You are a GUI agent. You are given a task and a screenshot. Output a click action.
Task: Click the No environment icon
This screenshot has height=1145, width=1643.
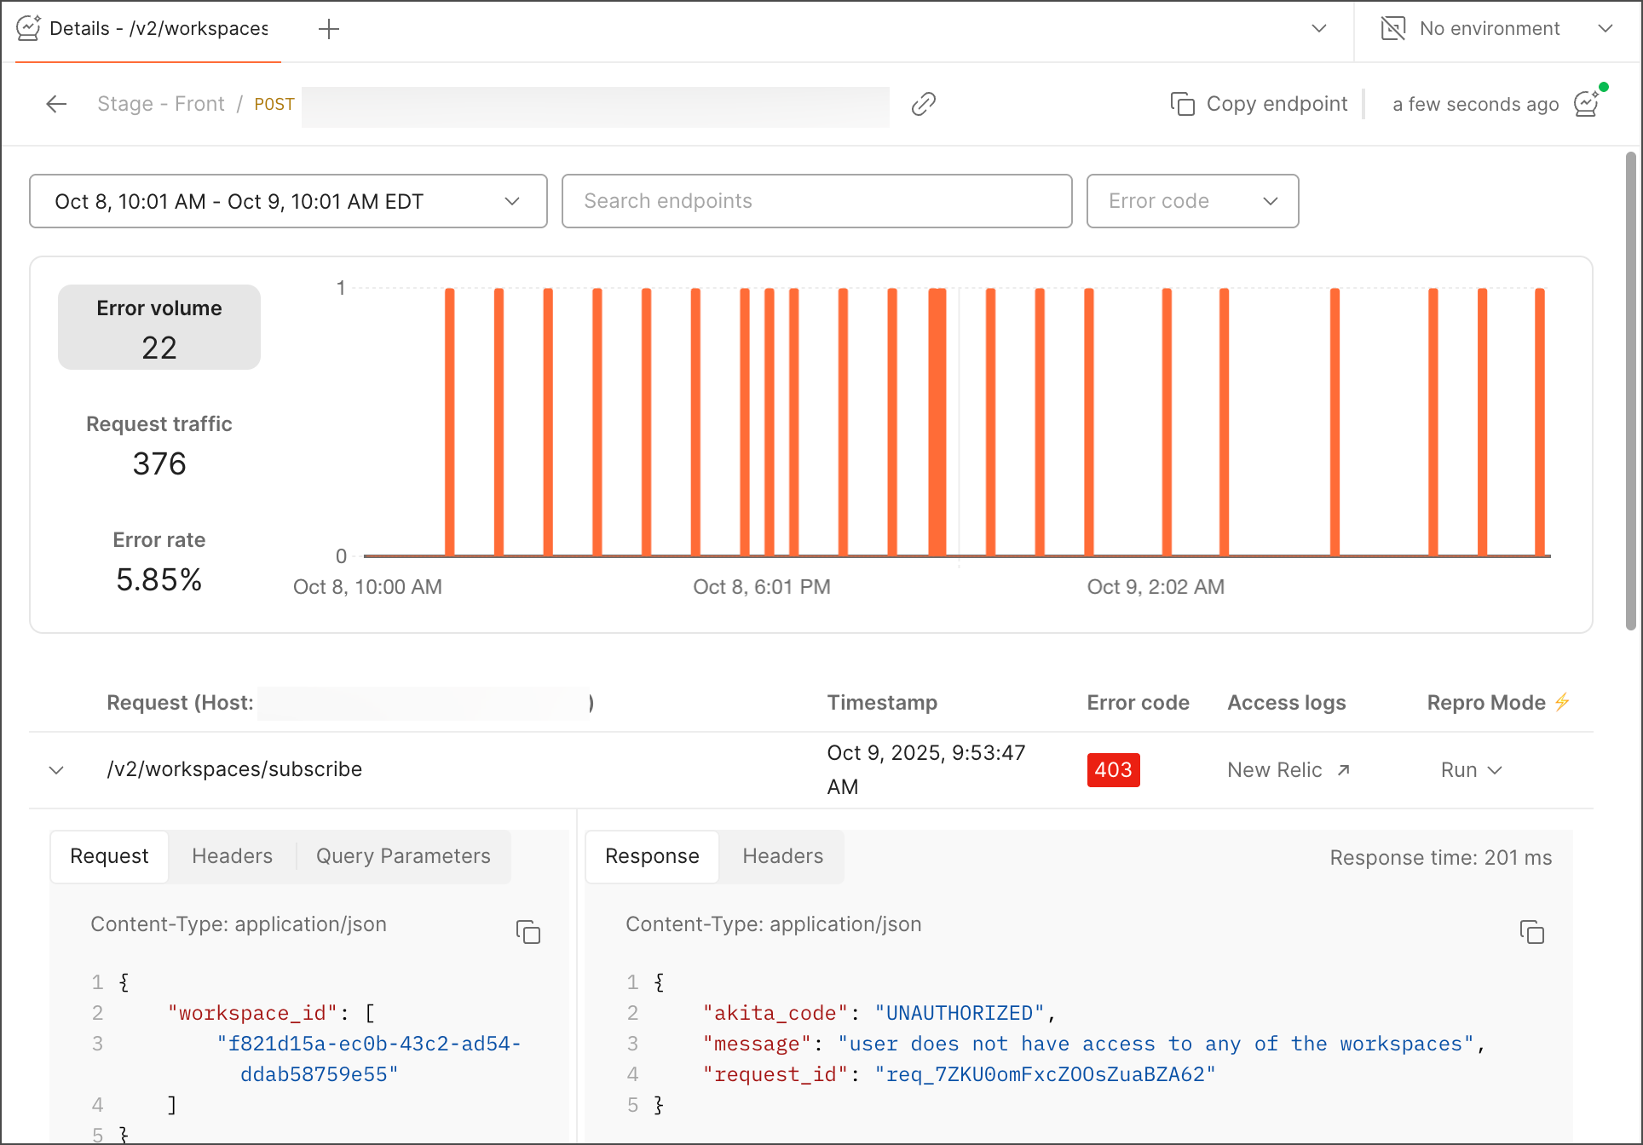click(1393, 29)
